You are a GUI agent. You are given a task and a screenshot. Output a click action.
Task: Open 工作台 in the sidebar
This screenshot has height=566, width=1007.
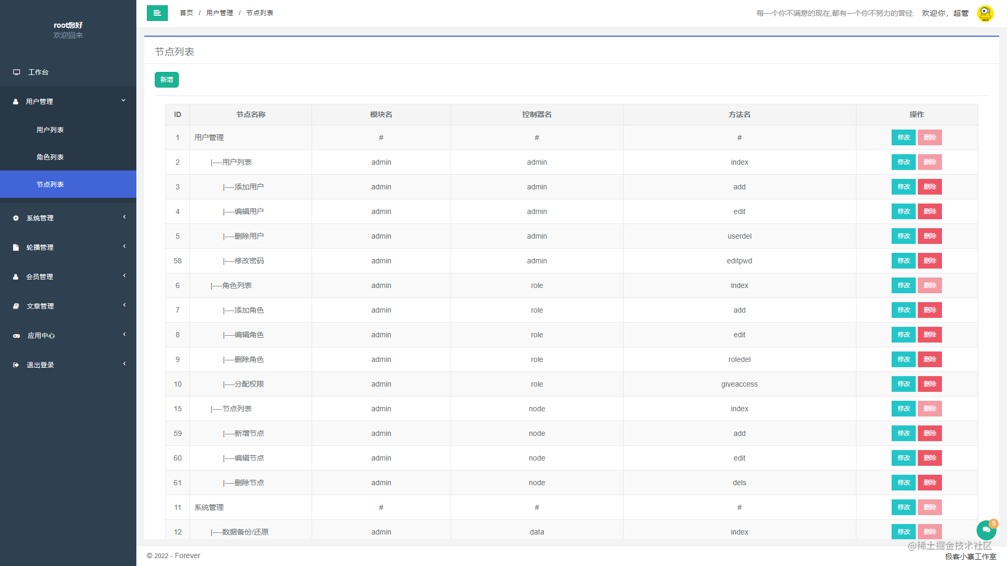point(68,72)
